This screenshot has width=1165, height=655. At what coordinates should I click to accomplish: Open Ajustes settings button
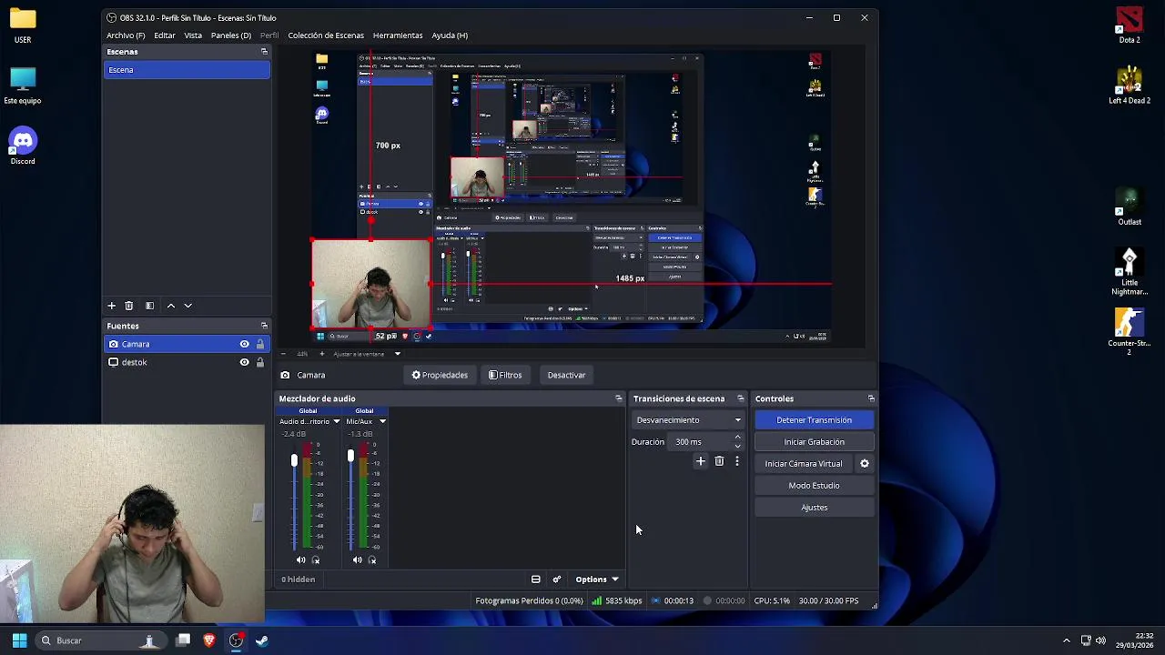tap(815, 508)
